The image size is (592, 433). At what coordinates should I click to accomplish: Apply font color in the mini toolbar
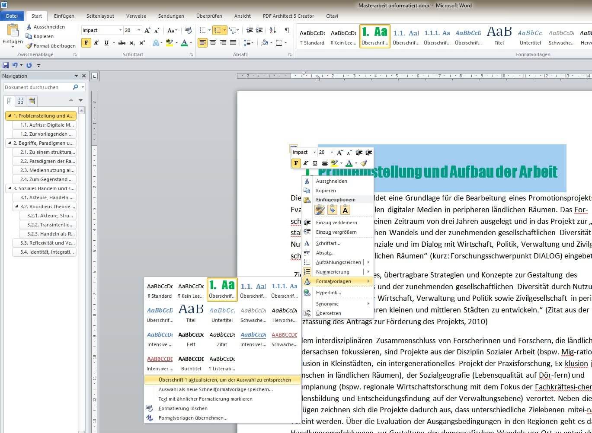coord(349,163)
